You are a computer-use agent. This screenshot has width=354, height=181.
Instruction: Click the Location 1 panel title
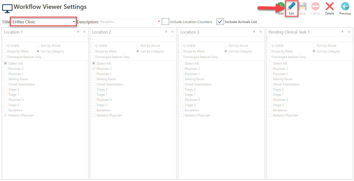click(x=13, y=32)
